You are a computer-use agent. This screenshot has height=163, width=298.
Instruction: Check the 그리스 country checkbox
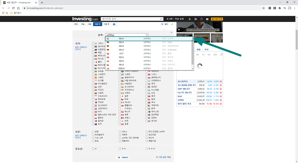click(x=93, y=43)
